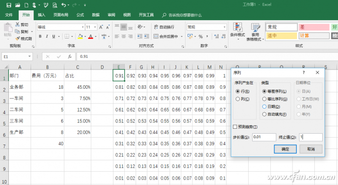Image resolution: width=338 pixels, height=185 pixels.
Task: Click the increase indent icon
Action: pyautogui.click(x=147, y=37)
